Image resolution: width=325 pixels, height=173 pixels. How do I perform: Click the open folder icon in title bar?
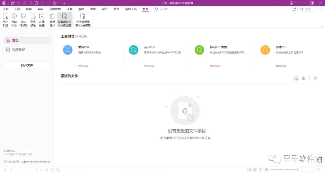[13, 3]
